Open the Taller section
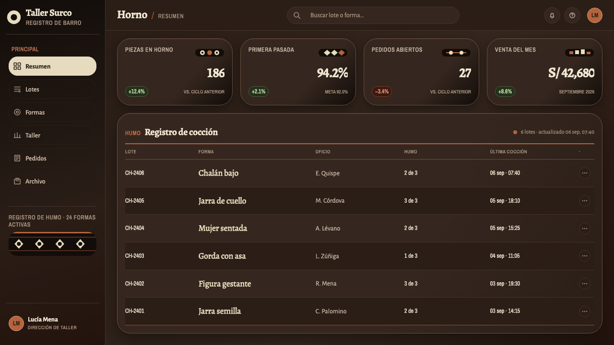This screenshot has height=345, width=614. 52,135
